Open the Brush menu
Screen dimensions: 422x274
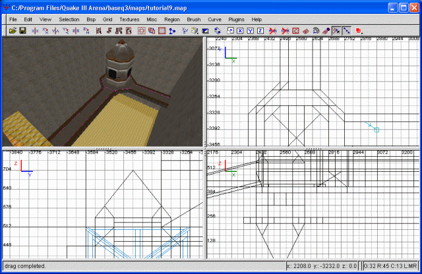[x=194, y=19]
